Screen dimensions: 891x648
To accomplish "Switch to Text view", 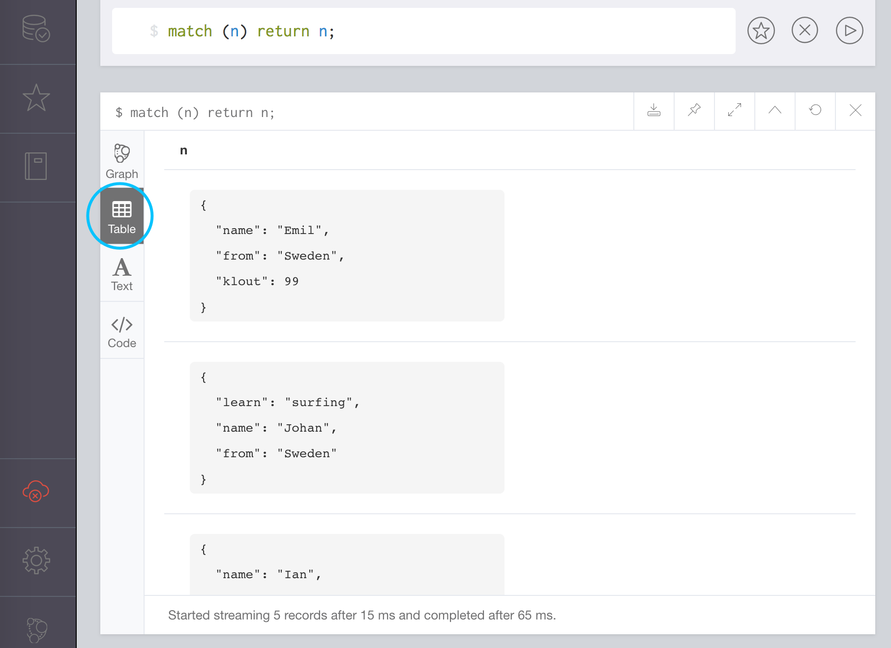I will [122, 274].
